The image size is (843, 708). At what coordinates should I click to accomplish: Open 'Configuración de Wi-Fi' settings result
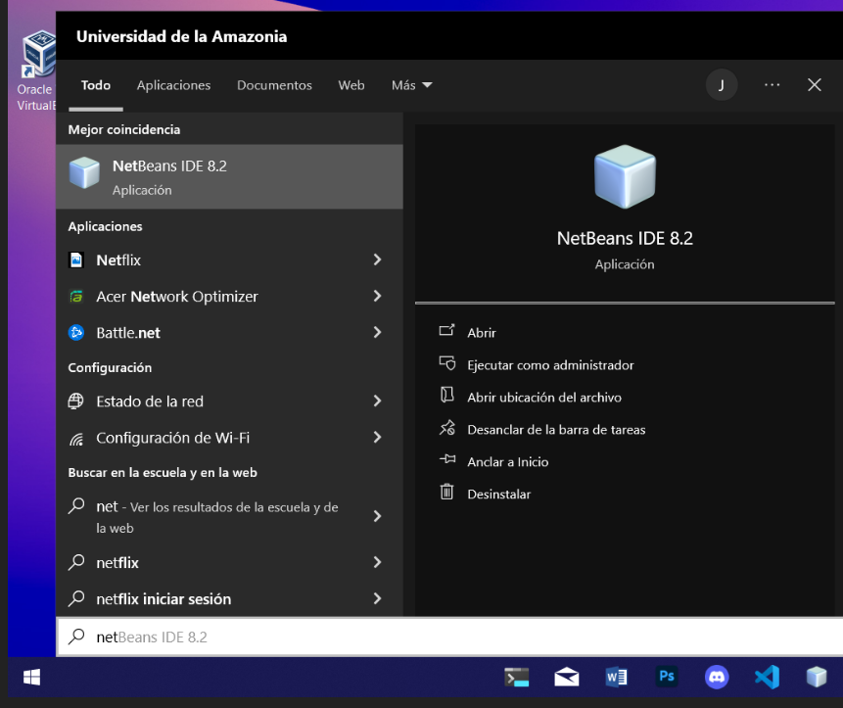(229, 438)
